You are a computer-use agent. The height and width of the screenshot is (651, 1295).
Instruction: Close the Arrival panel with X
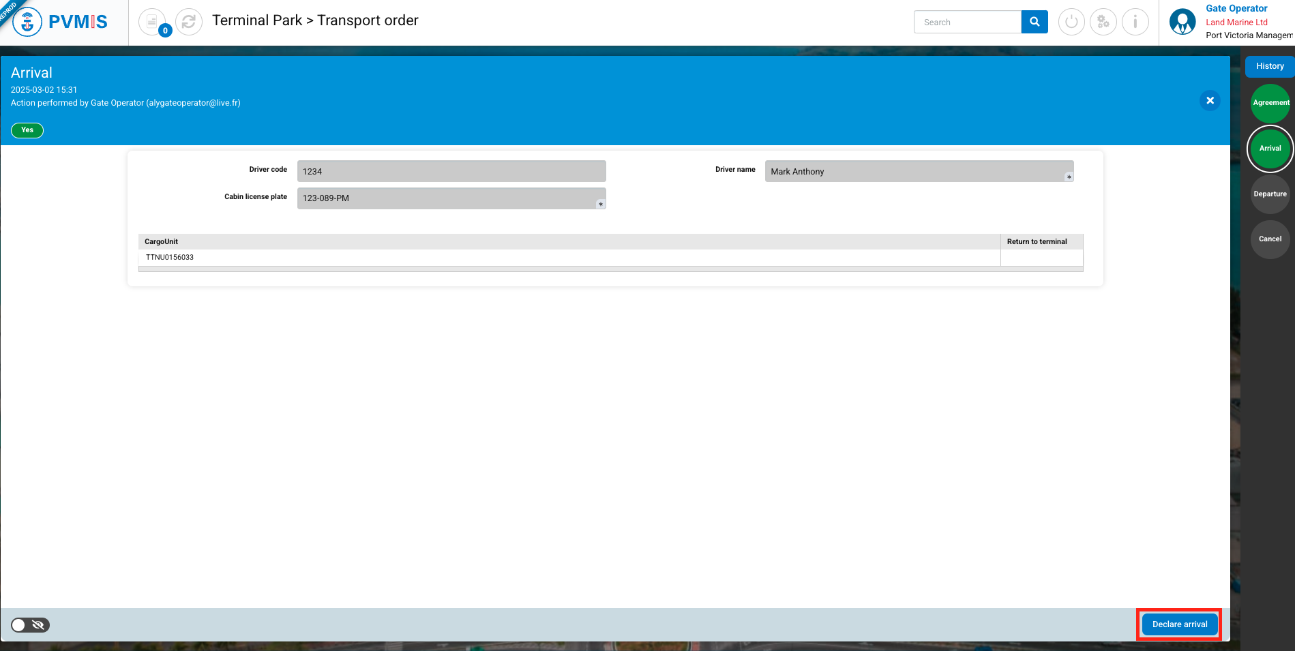coord(1210,101)
